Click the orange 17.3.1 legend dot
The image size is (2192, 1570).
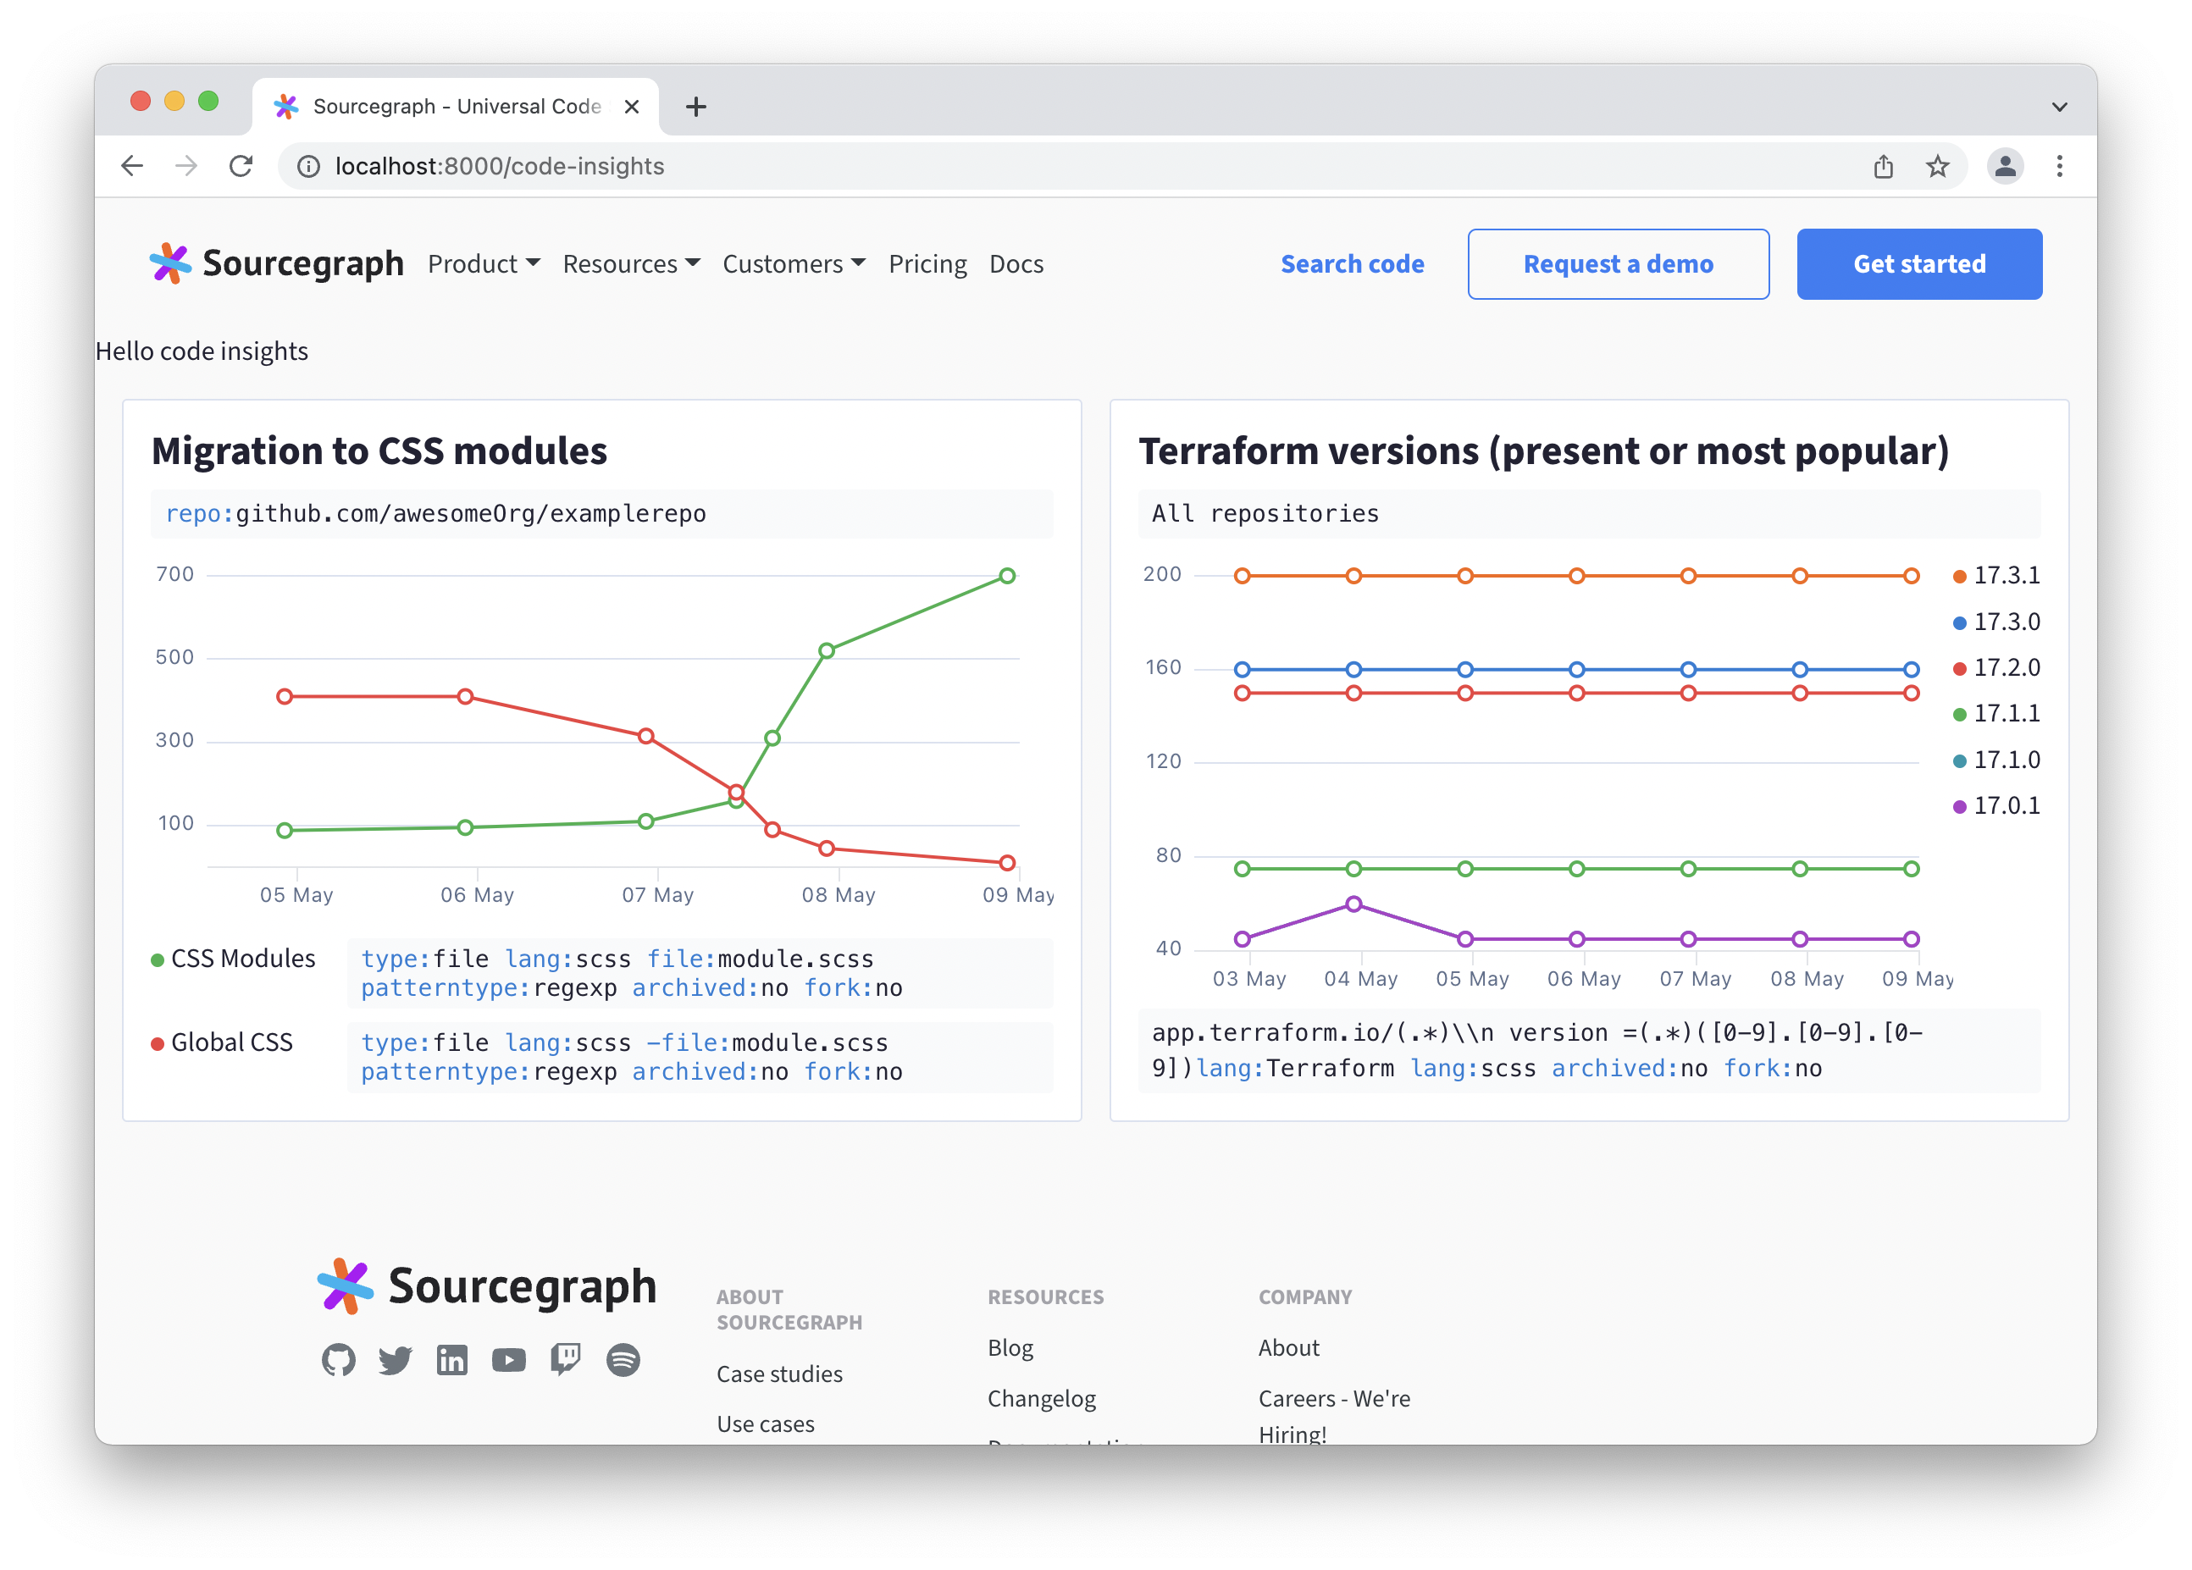point(1959,577)
